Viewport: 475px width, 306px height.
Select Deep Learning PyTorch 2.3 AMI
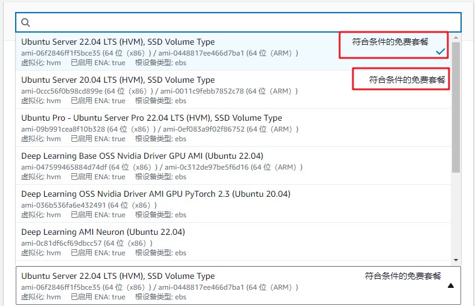[x=233, y=203]
